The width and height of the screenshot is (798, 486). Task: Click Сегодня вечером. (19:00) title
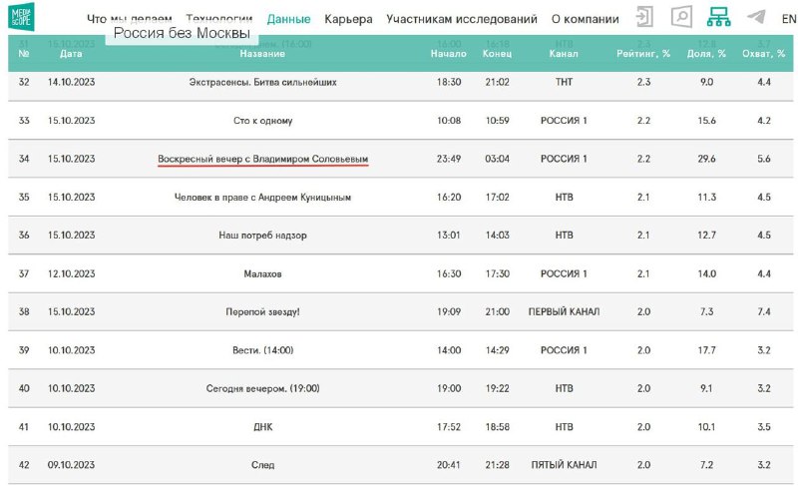[x=262, y=388]
